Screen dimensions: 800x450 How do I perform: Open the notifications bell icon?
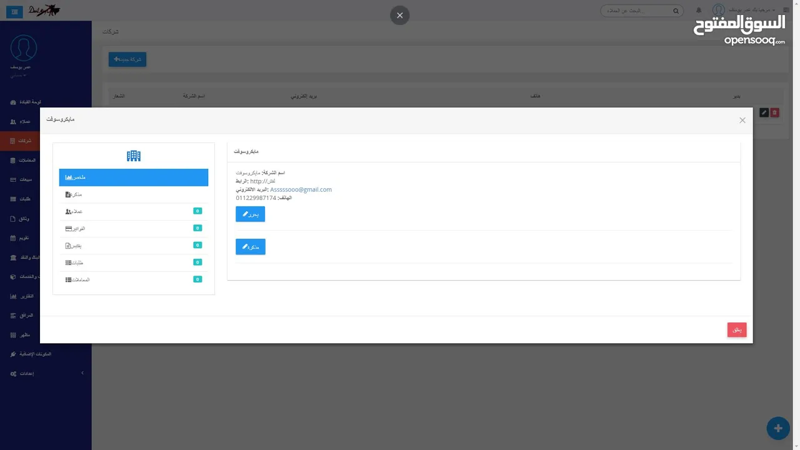[x=699, y=11]
